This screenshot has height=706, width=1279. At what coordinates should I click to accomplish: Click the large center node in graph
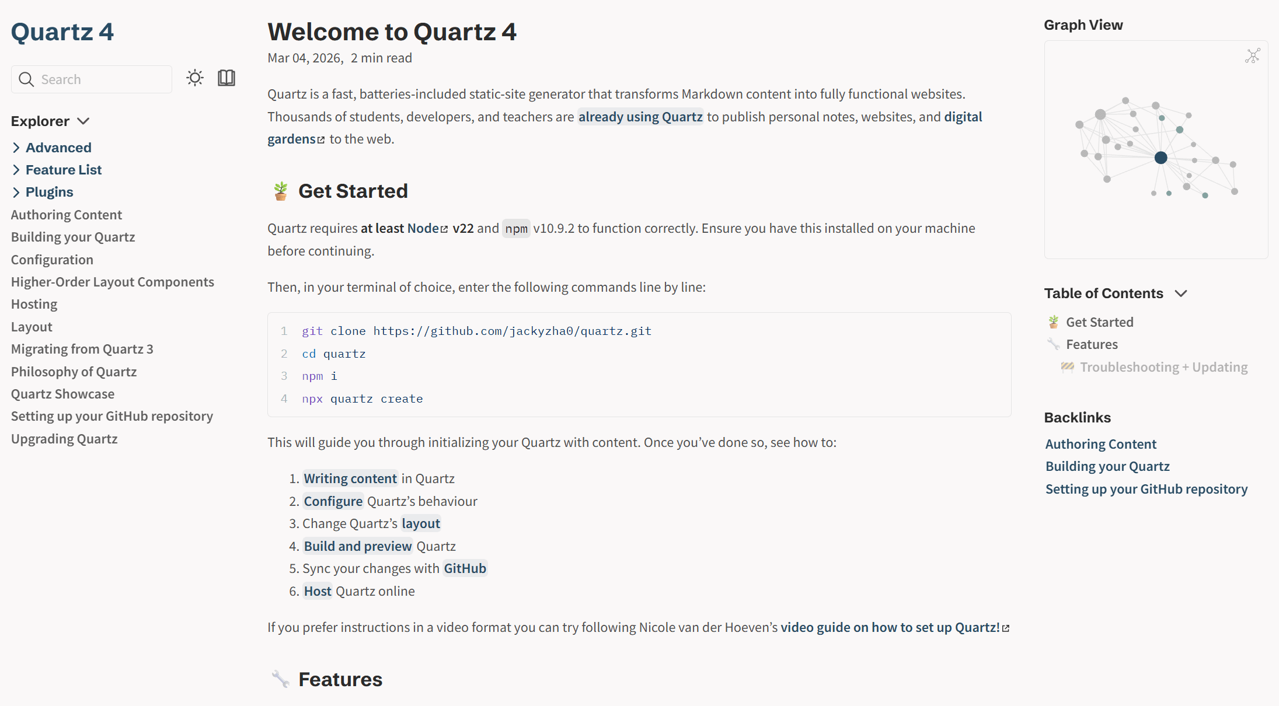1160,158
